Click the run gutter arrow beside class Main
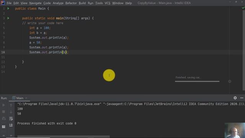The height and width of the screenshot is (138, 245). (8, 8)
